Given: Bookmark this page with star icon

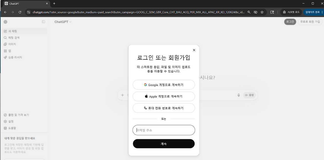Looking at the screenshot, I should (262, 12).
